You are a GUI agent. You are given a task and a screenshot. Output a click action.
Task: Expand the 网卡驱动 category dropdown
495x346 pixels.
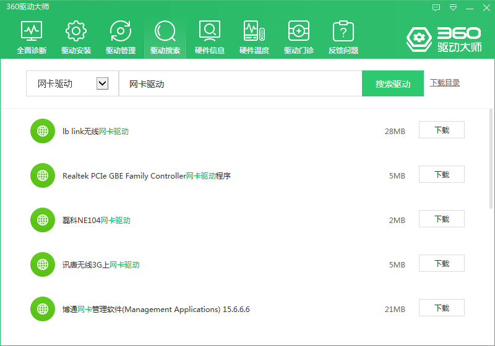point(103,83)
